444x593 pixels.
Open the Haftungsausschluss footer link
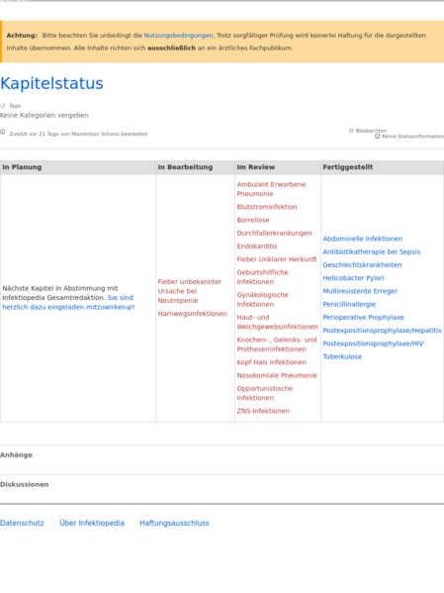174,523
